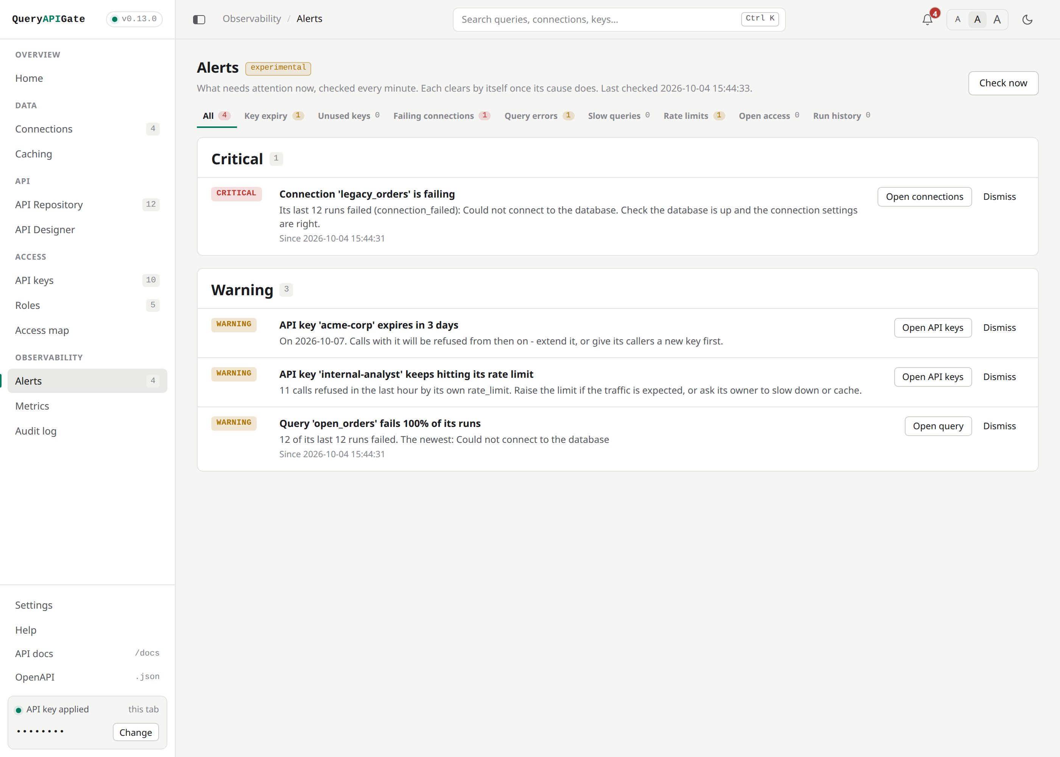Open API keys for acme-corp alert
This screenshot has height=757, width=1060.
coord(933,328)
